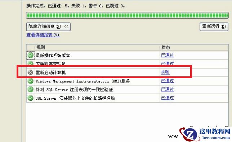Open 已通过 link for the WMI服务 rule
Image resolution: width=232 pixels, height=142 pixels.
(x=168, y=81)
